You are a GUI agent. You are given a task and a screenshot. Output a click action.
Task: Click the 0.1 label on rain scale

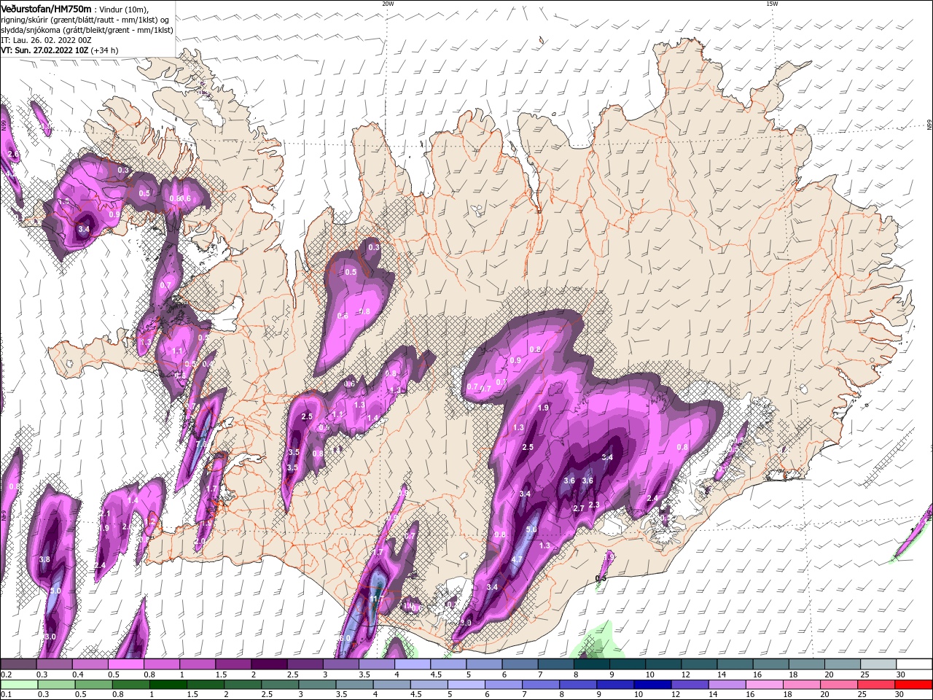point(7,695)
